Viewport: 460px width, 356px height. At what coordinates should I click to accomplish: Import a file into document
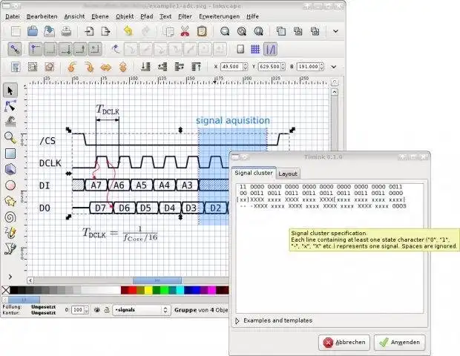89,31
